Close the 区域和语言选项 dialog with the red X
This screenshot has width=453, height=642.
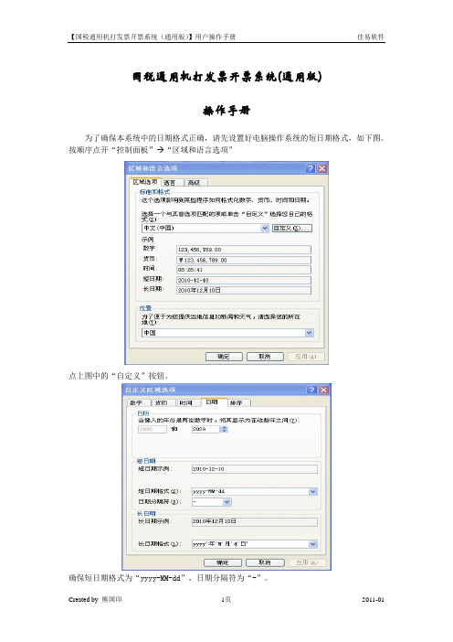tap(322, 168)
